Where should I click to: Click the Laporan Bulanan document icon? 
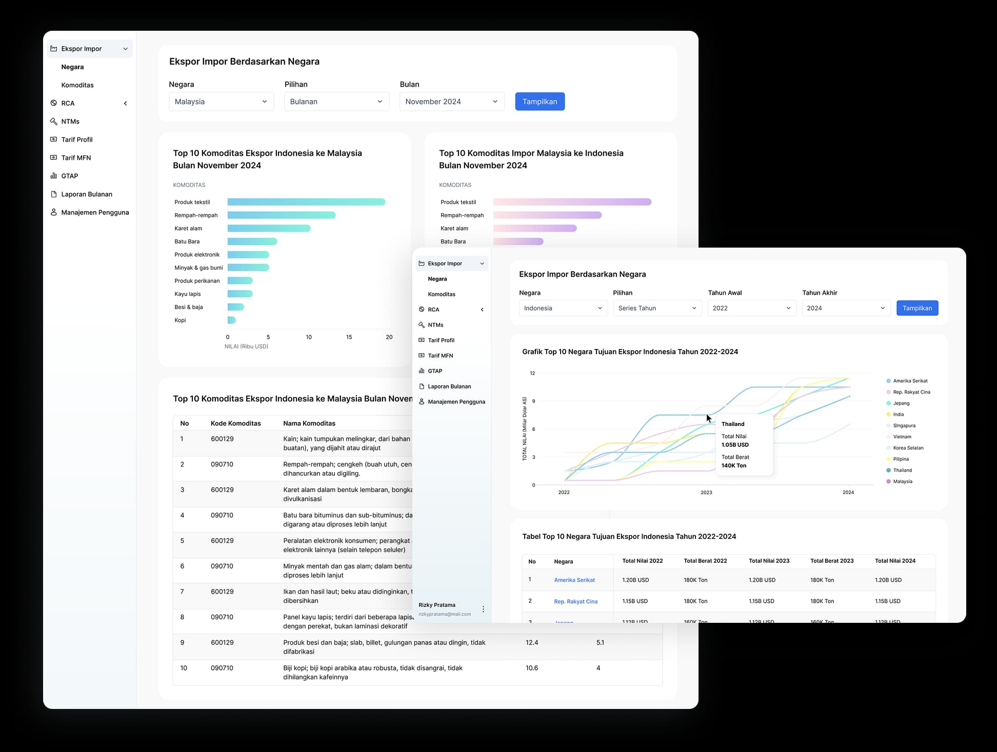pyautogui.click(x=54, y=194)
